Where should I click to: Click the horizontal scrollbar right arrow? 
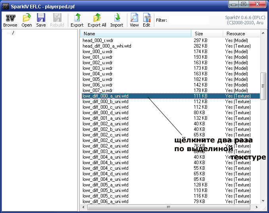click(257, 207)
